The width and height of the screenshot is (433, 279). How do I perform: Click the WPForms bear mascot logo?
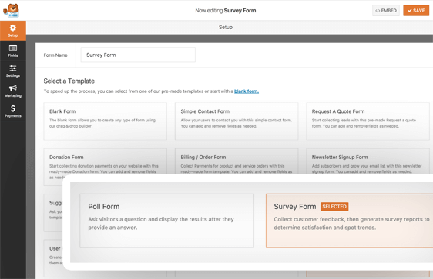pos(11,11)
